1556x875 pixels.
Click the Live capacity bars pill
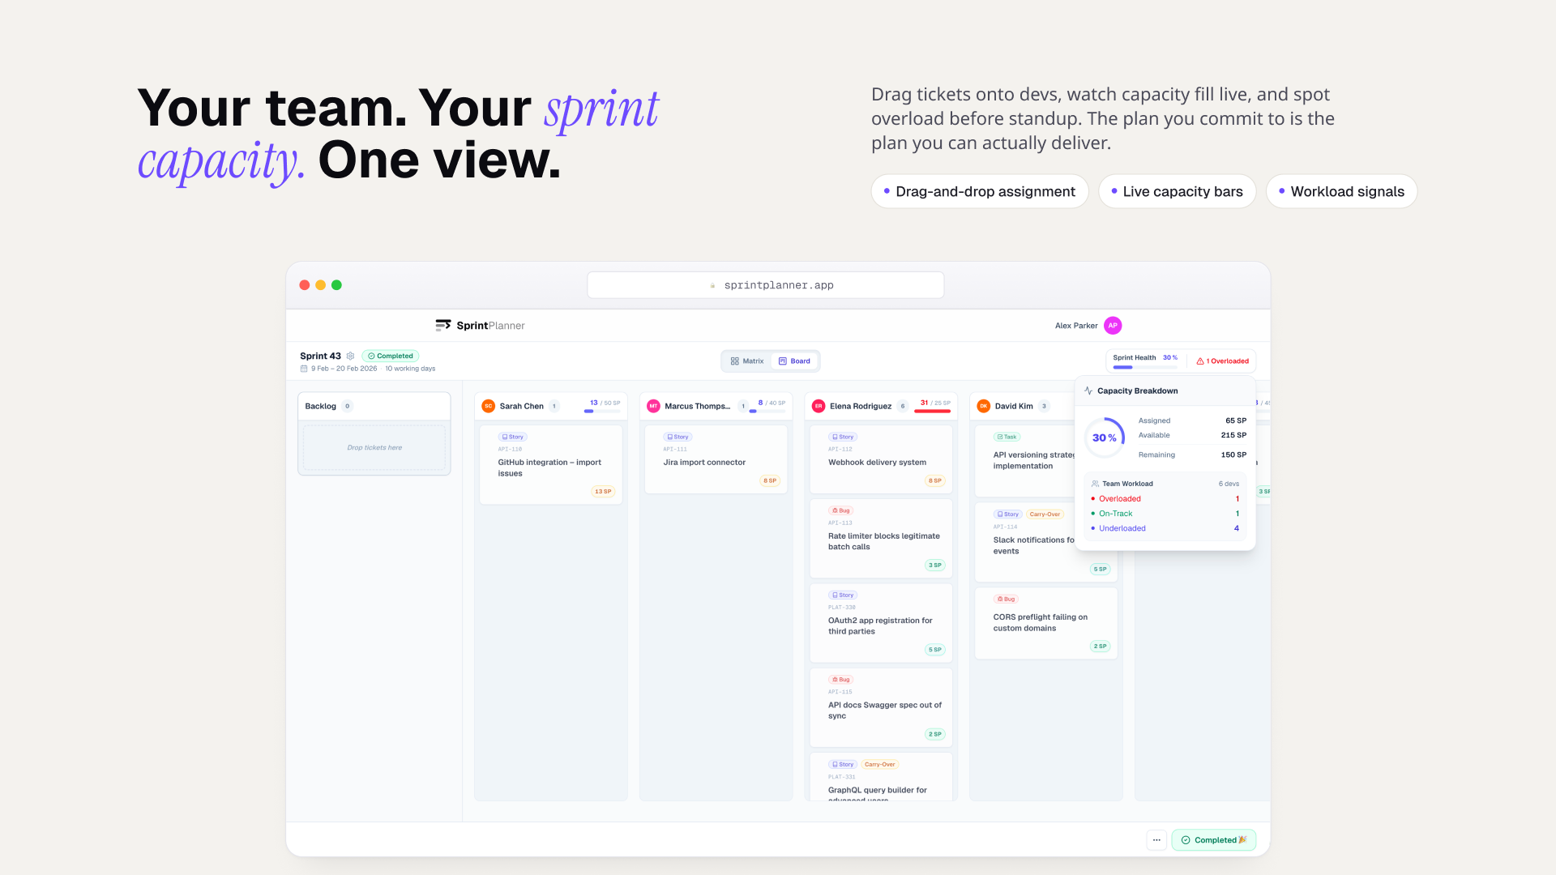[1177, 191]
